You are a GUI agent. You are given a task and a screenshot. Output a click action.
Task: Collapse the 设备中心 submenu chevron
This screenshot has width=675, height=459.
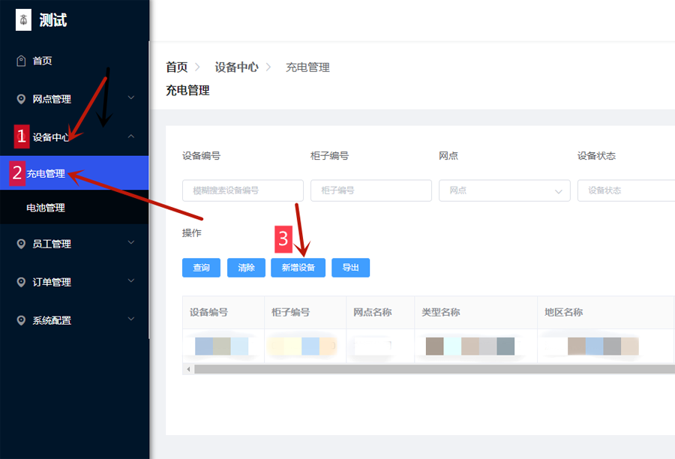[x=131, y=136]
